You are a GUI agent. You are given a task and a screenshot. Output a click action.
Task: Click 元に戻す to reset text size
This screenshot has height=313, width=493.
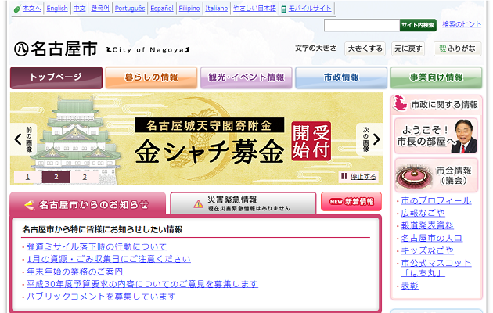[408, 49]
